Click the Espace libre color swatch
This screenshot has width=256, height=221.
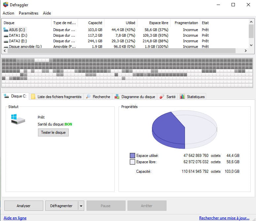point(132,162)
